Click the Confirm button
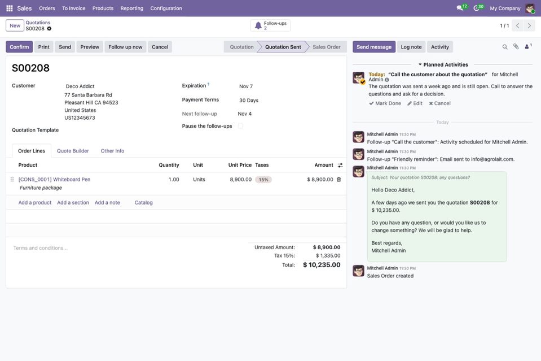This screenshot has width=541, height=361. click(x=19, y=47)
